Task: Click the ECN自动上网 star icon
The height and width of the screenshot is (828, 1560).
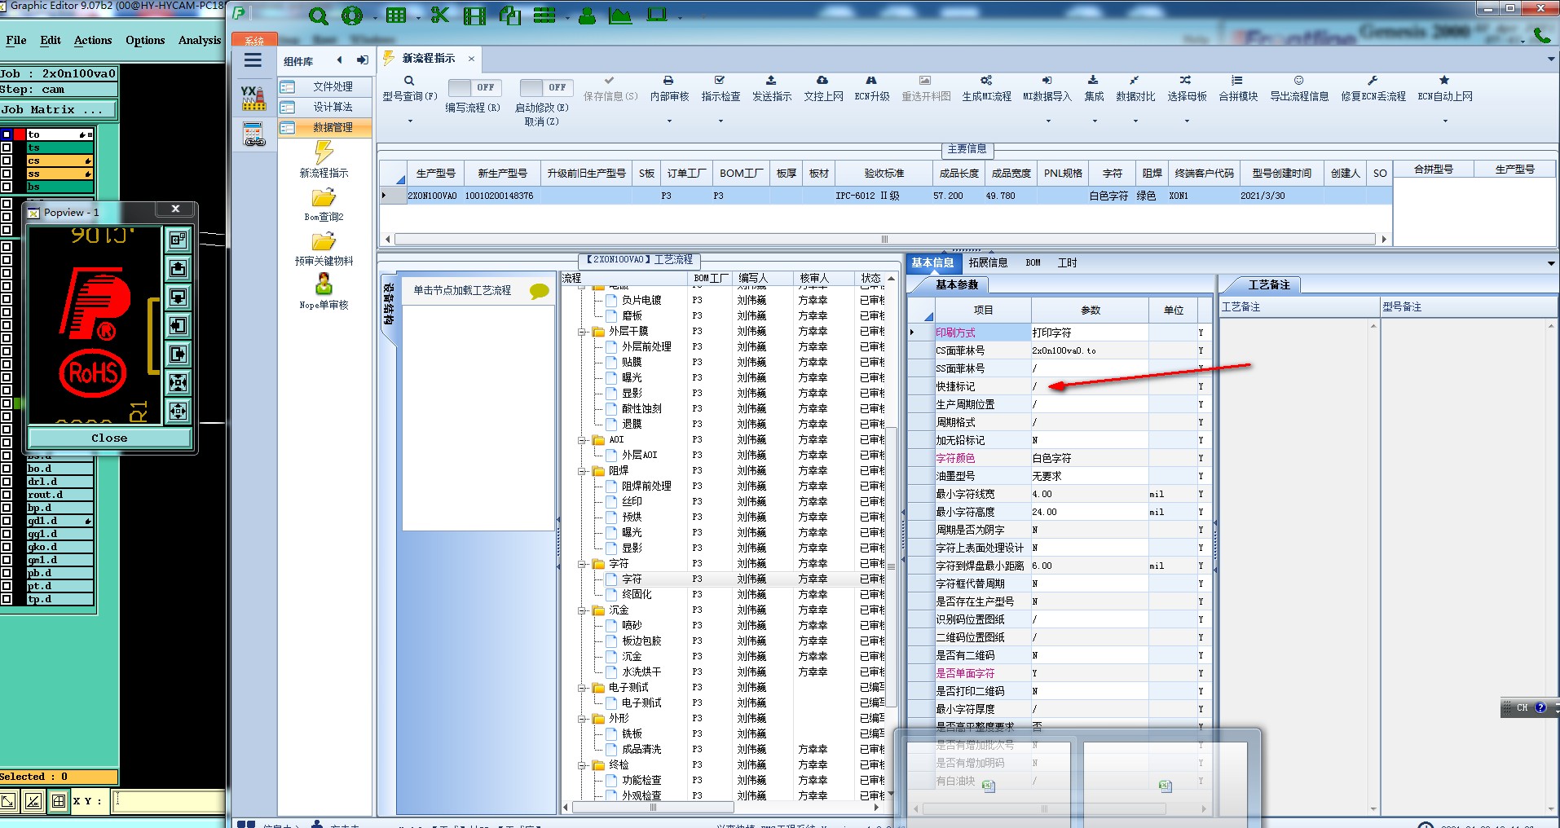Action: pos(1444,81)
